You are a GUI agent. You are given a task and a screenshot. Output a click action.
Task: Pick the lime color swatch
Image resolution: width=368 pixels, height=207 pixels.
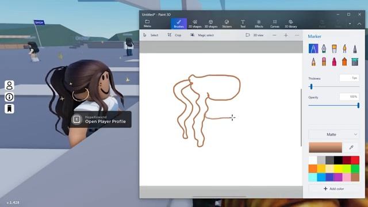tap(347, 168)
